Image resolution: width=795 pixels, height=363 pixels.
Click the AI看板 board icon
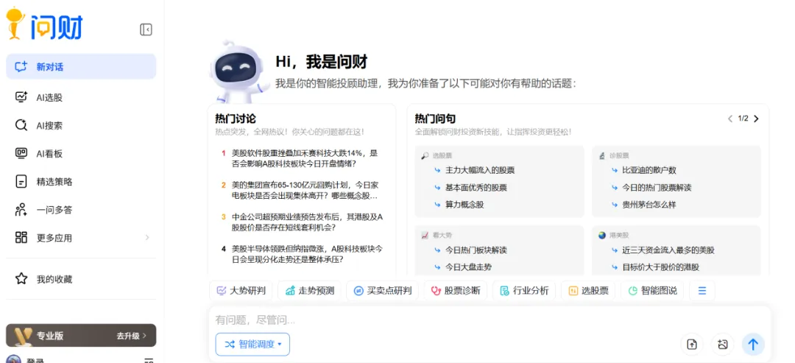(x=21, y=153)
